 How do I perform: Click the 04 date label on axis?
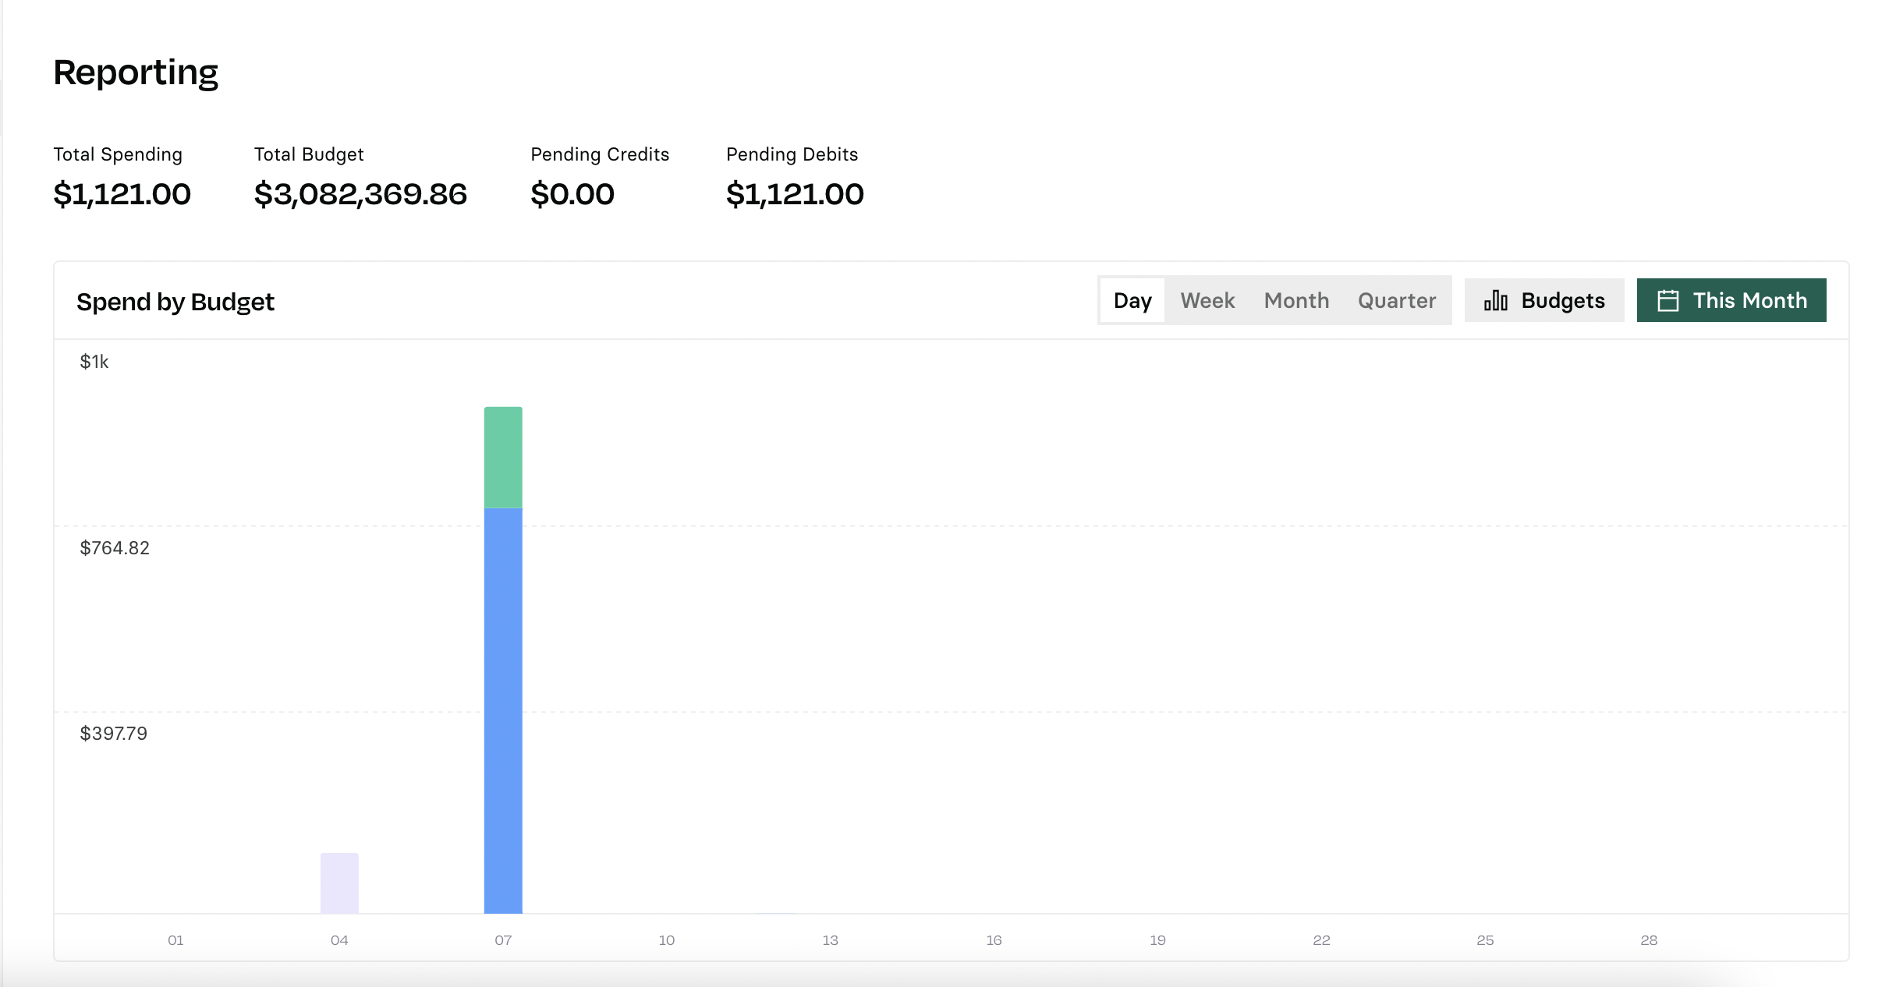pos(339,940)
